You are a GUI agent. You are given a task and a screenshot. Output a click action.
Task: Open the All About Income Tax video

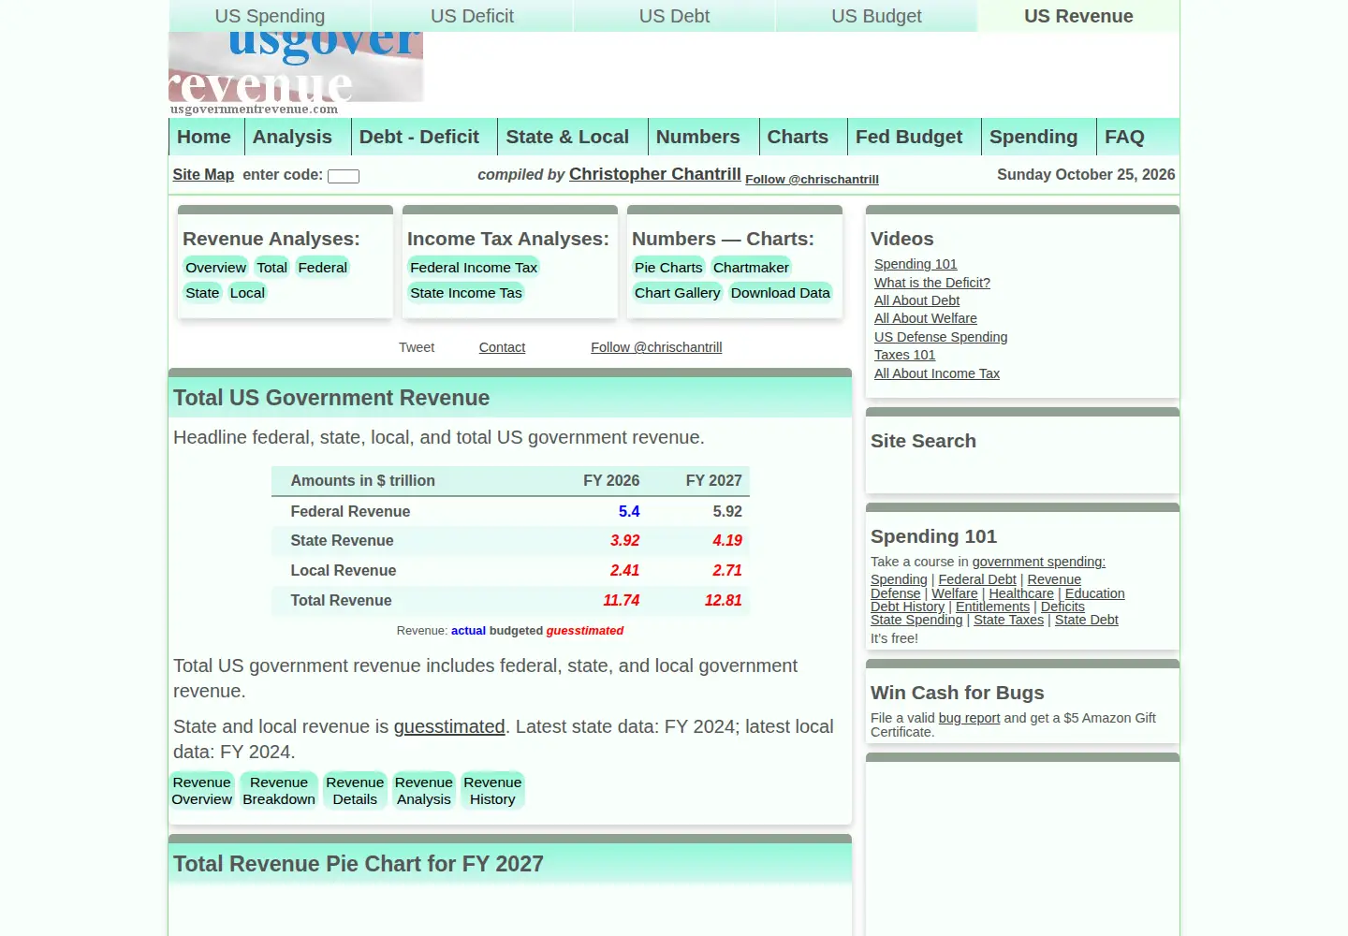coord(937,373)
